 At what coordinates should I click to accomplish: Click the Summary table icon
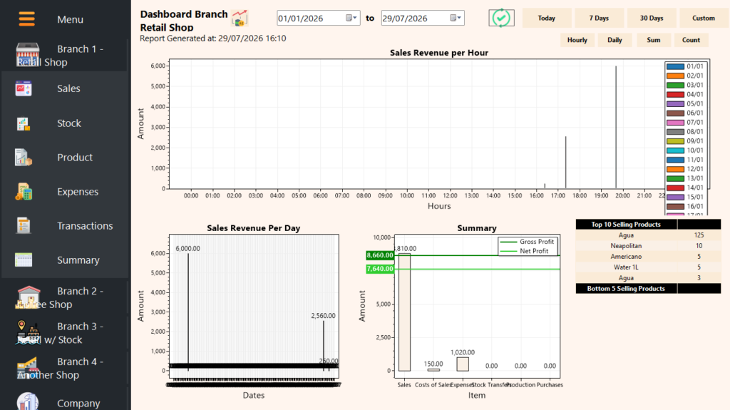[x=24, y=260]
